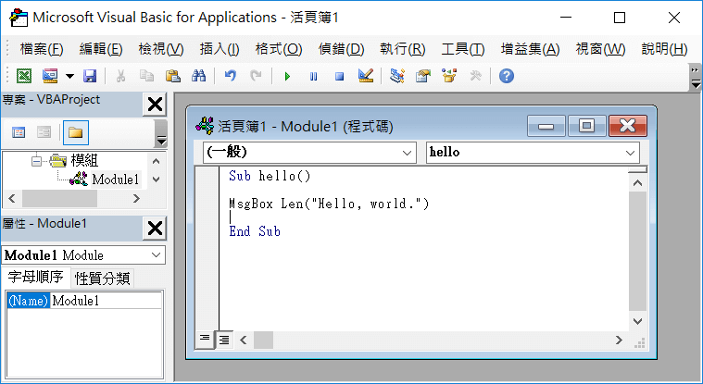The image size is (703, 384).
Task: Open the 插入(I) menu
Action: [x=220, y=49]
